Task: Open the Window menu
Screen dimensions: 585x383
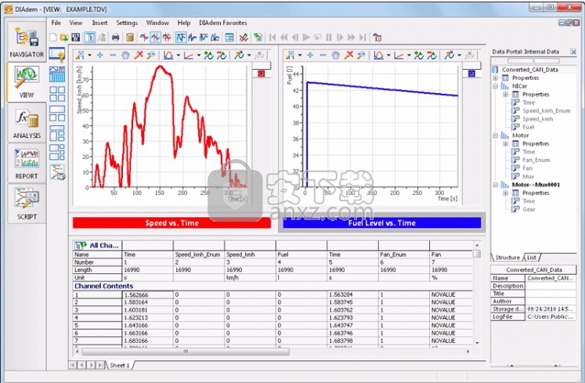Action: click(157, 23)
